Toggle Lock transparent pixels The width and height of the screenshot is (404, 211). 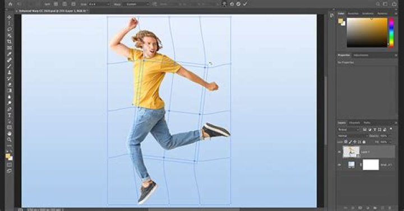[346, 142]
